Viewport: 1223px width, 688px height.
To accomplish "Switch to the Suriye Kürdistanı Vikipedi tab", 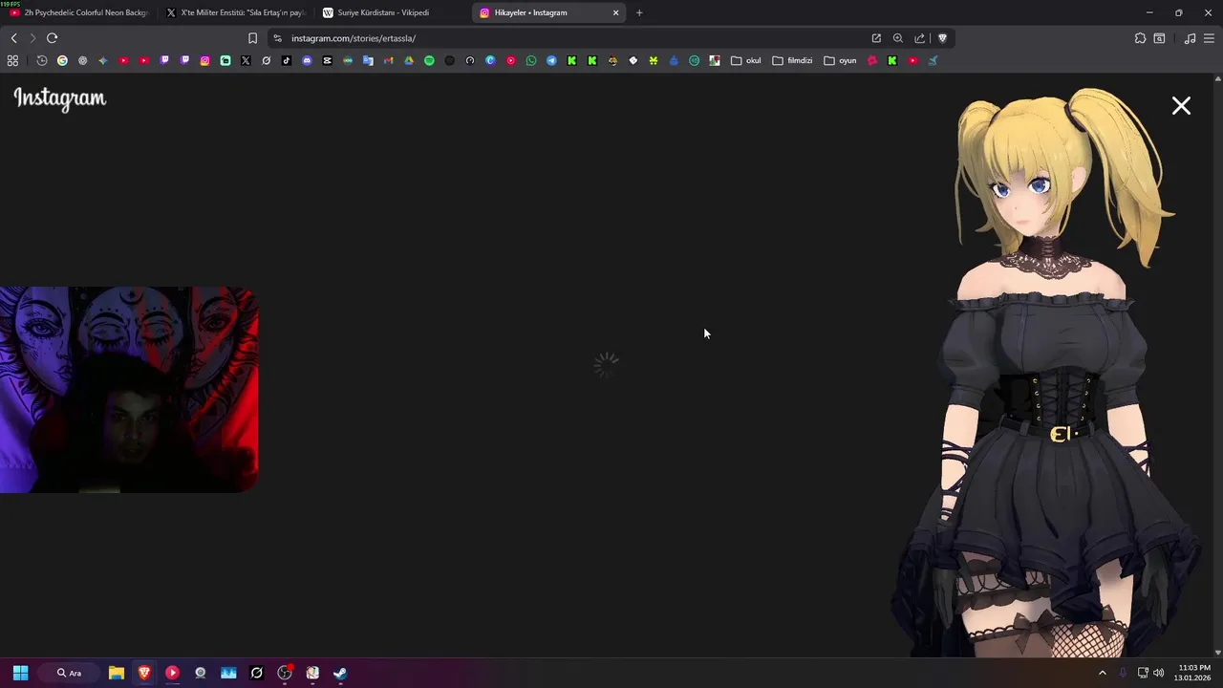I will [x=392, y=12].
